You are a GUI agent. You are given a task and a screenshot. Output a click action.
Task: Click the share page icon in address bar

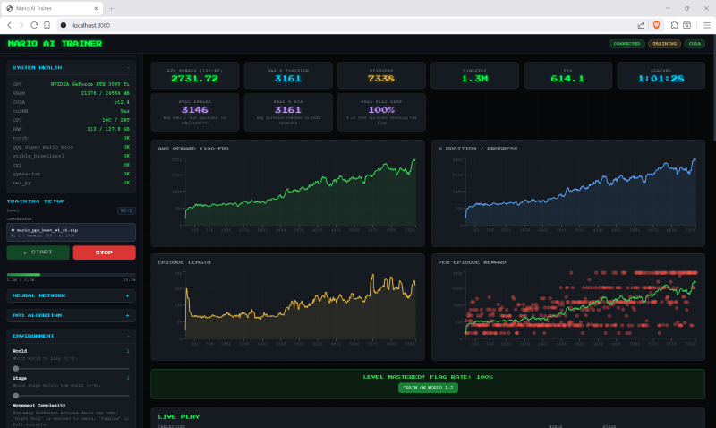[x=641, y=25]
